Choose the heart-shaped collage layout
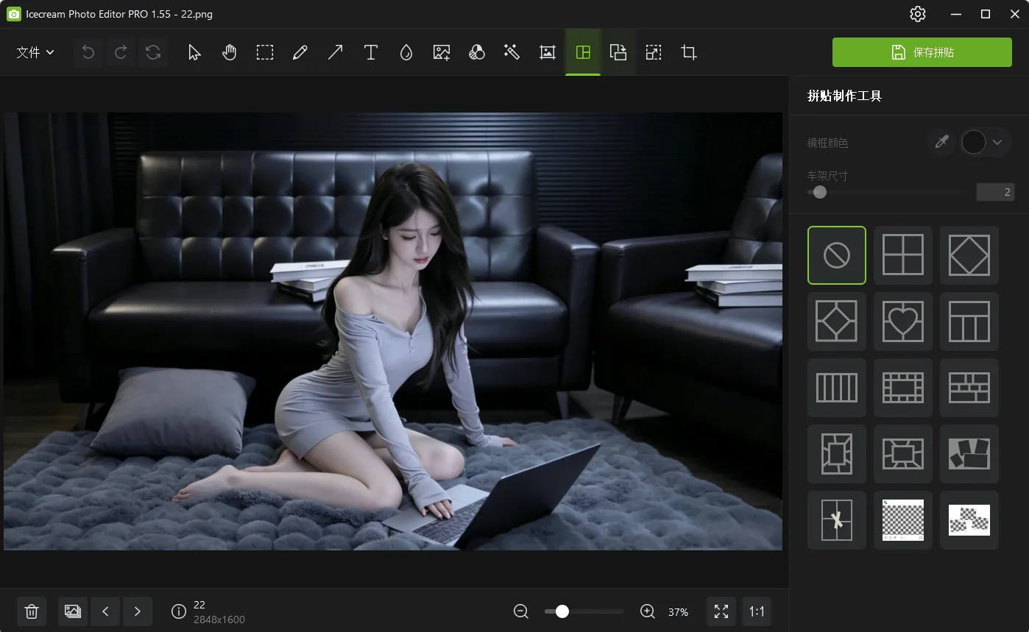The image size is (1029, 632). tap(903, 322)
